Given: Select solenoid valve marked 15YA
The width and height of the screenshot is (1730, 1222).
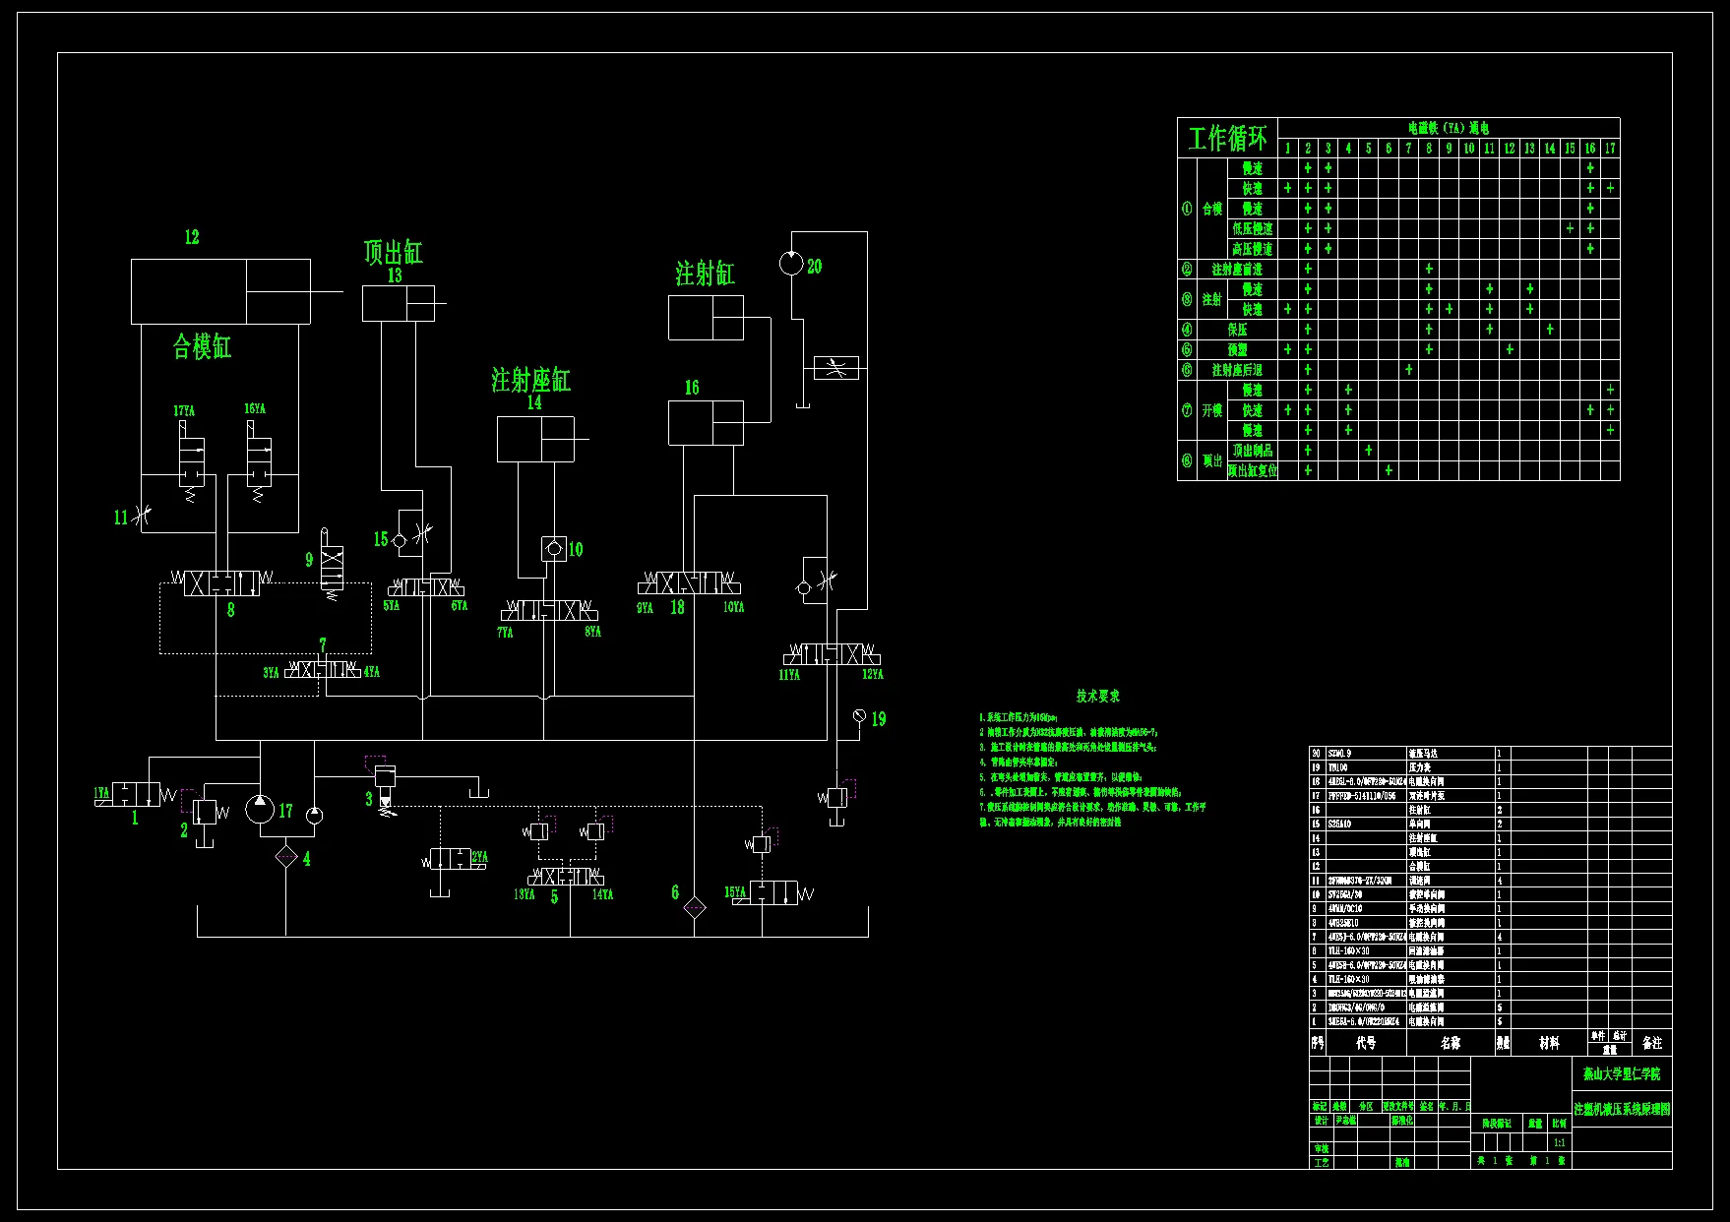Looking at the screenshot, I should coord(774,892).
